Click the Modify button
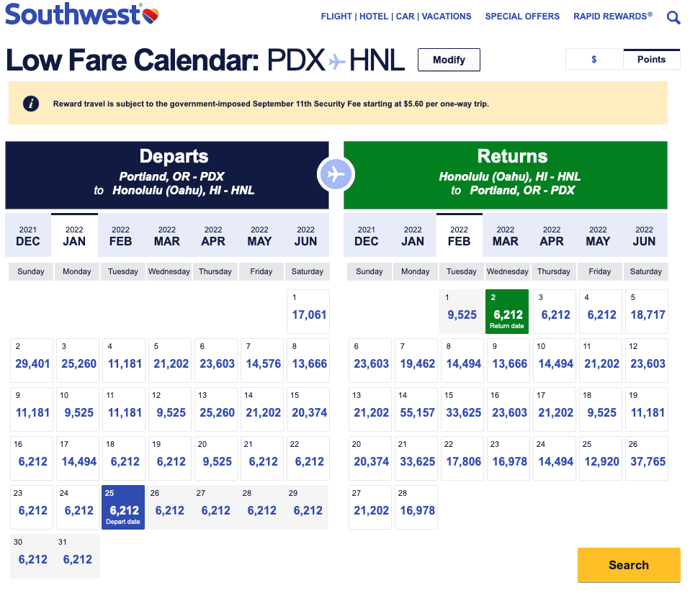 [449, 60]
